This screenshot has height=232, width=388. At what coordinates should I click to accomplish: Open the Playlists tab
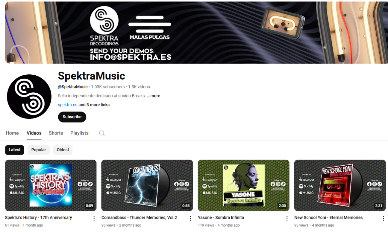point(79,133)
